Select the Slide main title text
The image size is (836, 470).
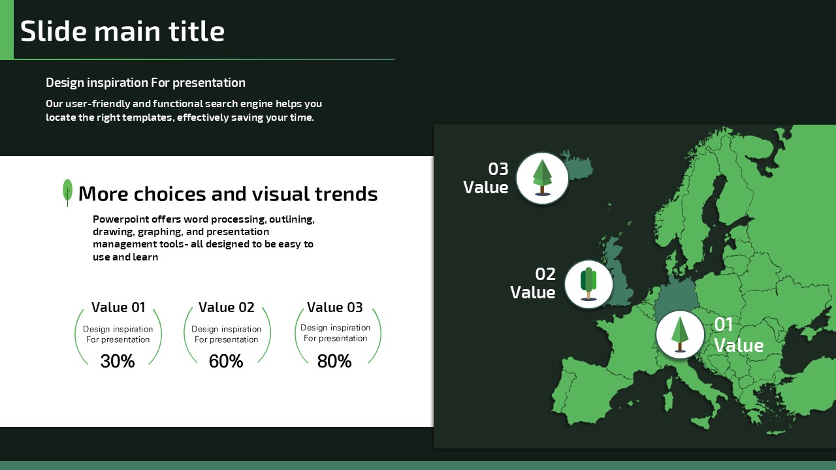pos(122,31)
